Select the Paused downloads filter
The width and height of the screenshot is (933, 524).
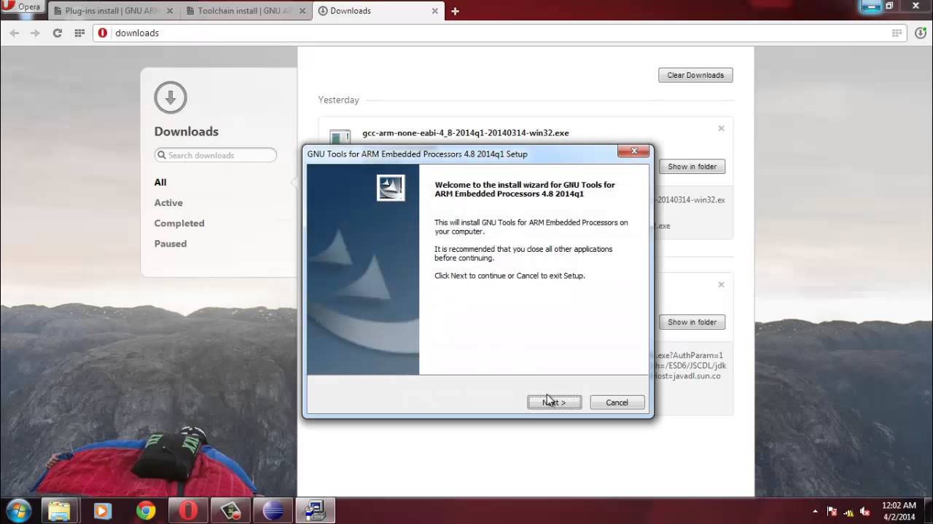tap(171, 243)
